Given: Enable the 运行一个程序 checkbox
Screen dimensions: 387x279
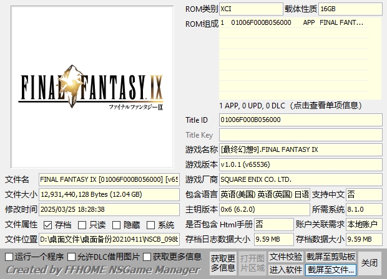Looking at the screenshot, I should pos(9,257).
